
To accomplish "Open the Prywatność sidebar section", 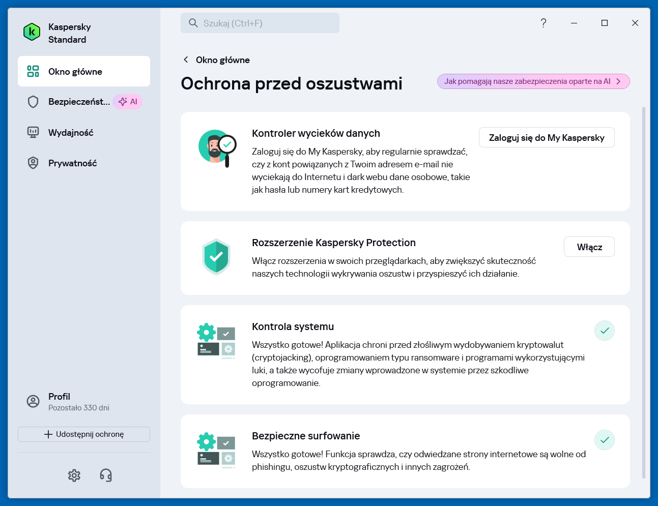I will pos(84,163).
